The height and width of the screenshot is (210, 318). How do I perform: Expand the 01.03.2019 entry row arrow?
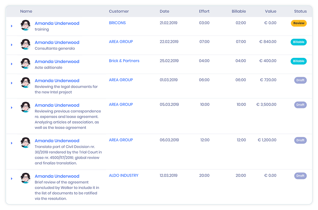pyautogui.click(x=12, y=83)
